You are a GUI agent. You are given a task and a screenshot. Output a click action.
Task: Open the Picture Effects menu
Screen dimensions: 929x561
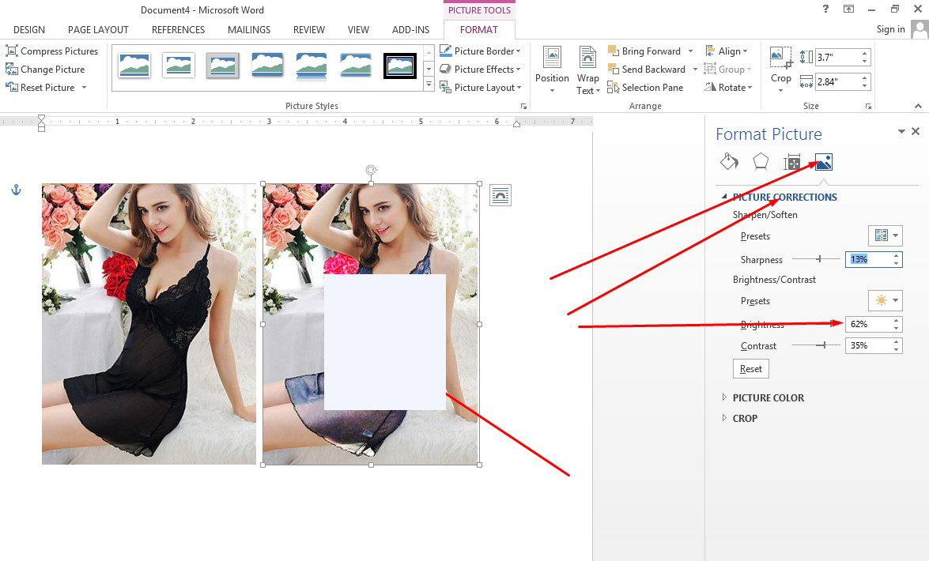480,70
